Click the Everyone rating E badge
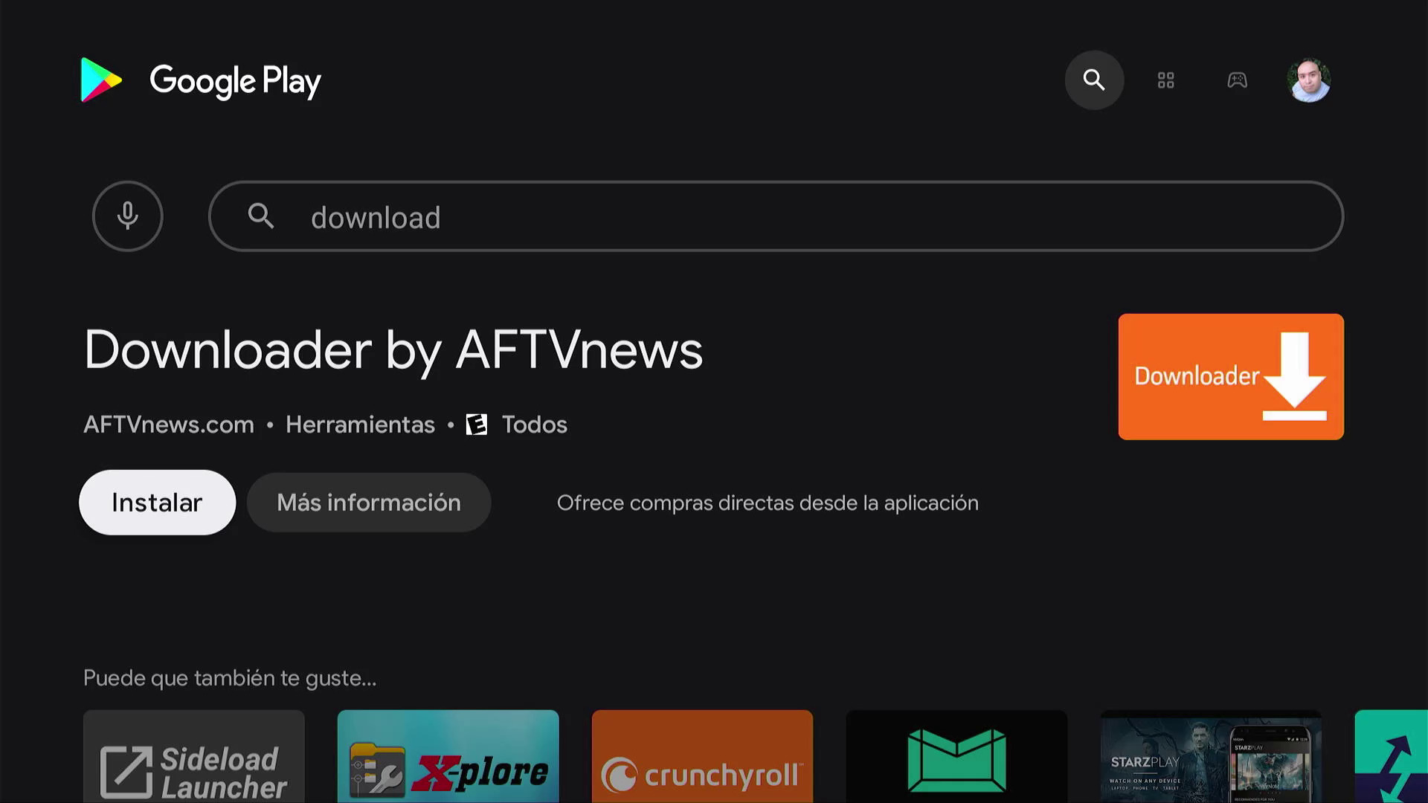 tap(477, 425)
